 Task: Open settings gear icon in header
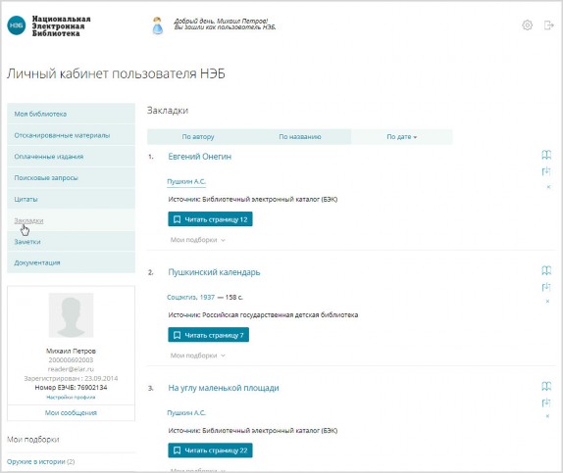click(527, 25)
